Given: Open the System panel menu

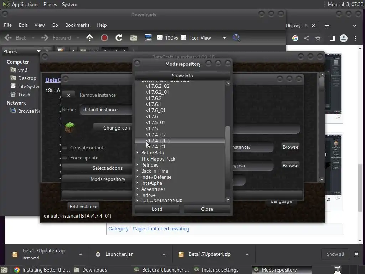Looking at the screenshot, I should [x=70, y=4].
